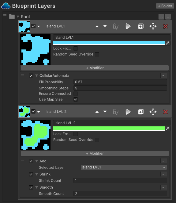Open the green Island LVL 2 color swatch

point(109,129)
